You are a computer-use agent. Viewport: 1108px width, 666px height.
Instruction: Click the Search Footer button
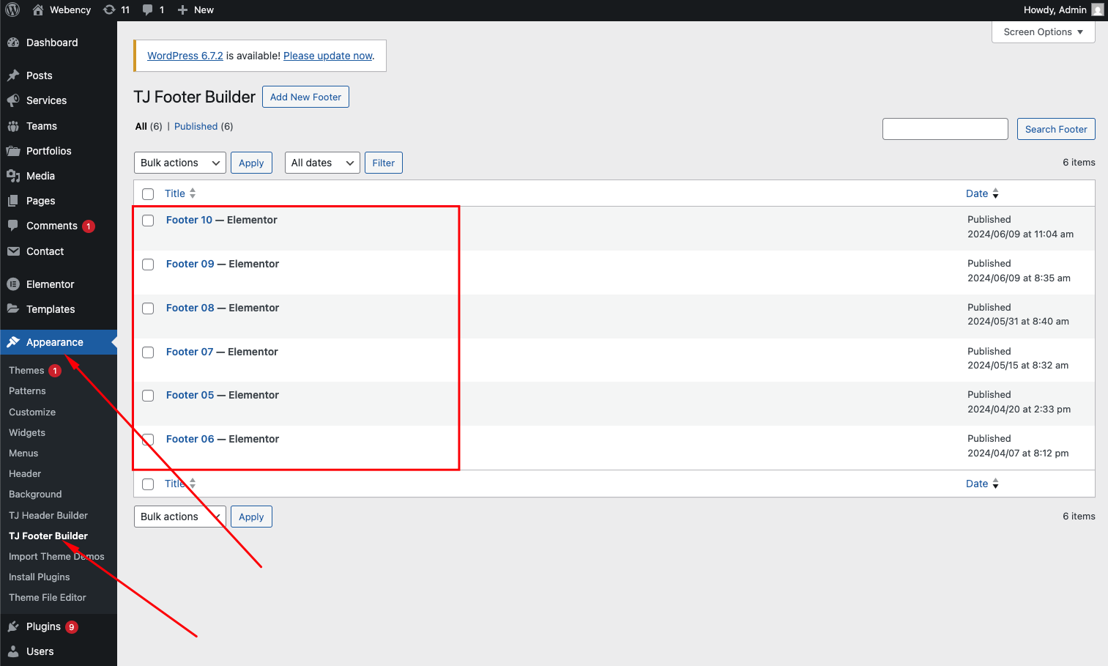click(x=1056, y=129)
